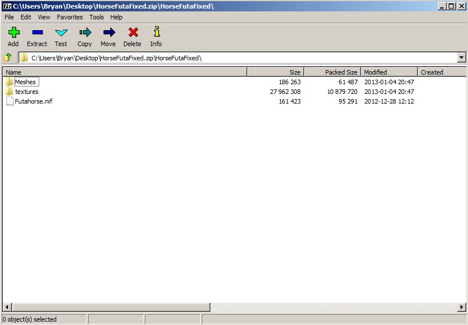Viewport: 468px width, 325px height.
Task: Click the red Delete icon
Action: [x=132, y=33]
